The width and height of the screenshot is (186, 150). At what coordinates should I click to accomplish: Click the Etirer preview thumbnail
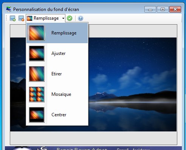tap(37, 74)
